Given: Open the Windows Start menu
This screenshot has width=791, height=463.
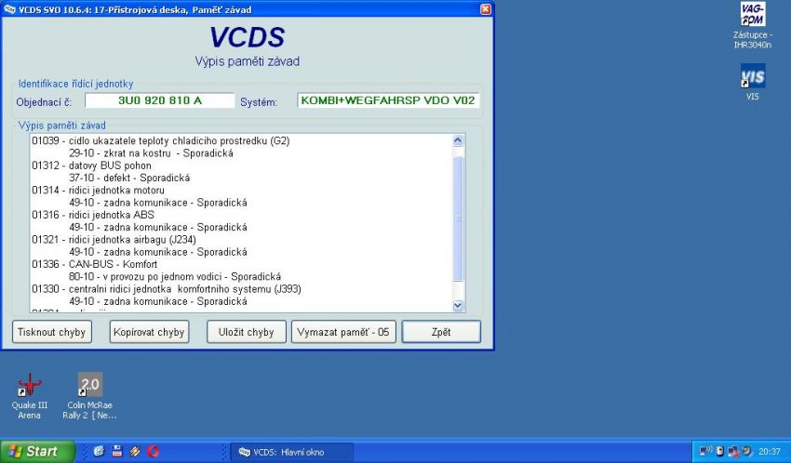Looking at the screenshot, I should coord(37,451).
